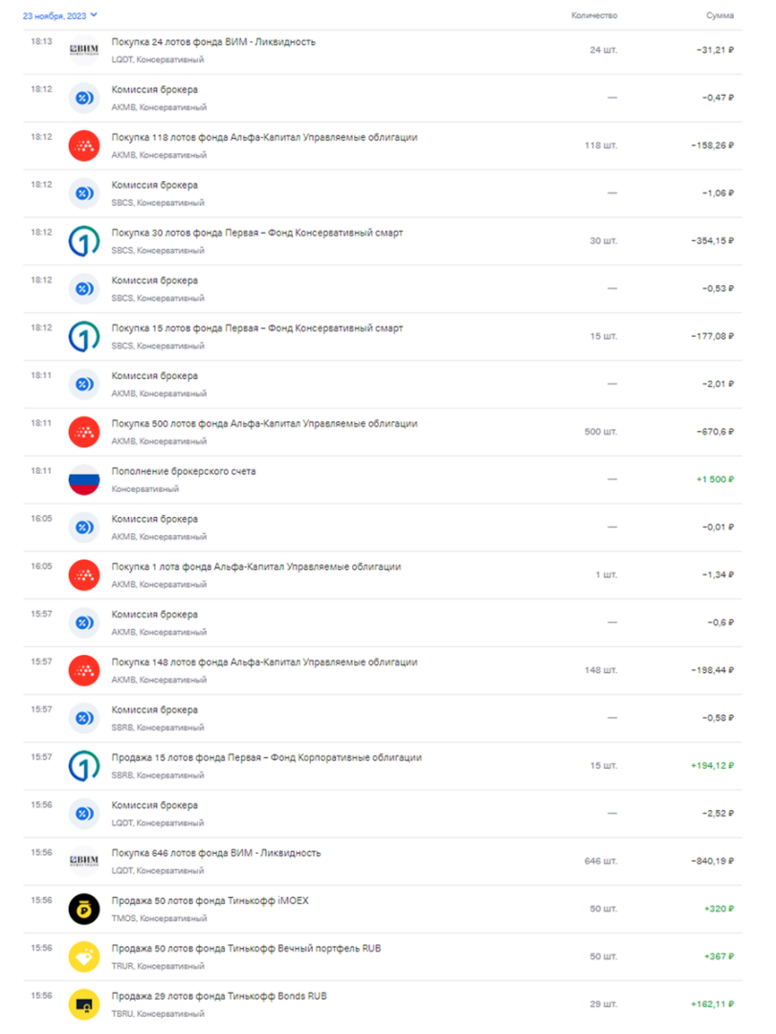Viewport: 776px width, 1034px height.
Task: Click the −840,19 ₽ purchase amount
Action: click(x=712, y=861)
